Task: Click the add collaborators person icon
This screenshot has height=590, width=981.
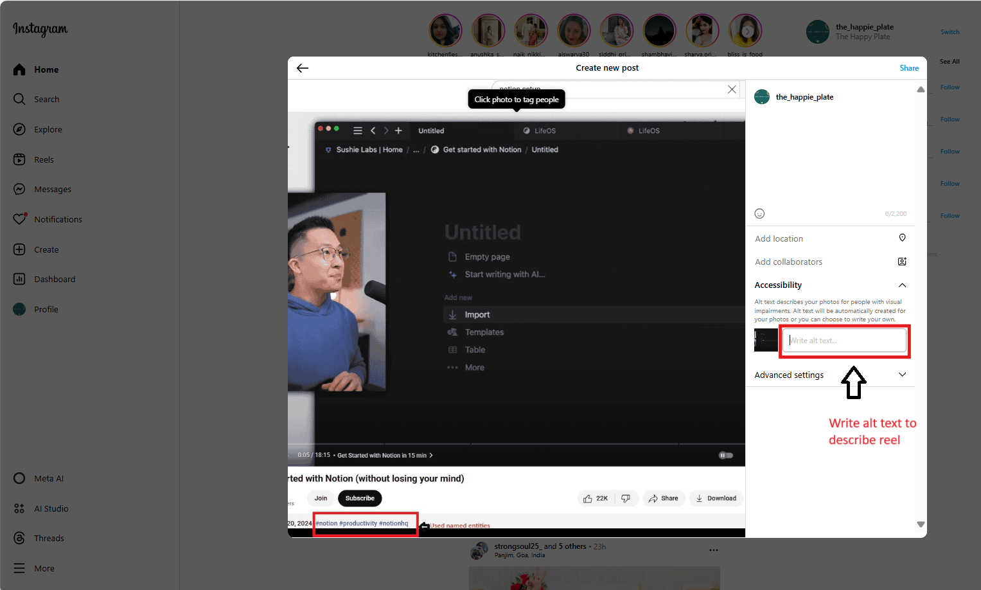Action: [902, 262]
